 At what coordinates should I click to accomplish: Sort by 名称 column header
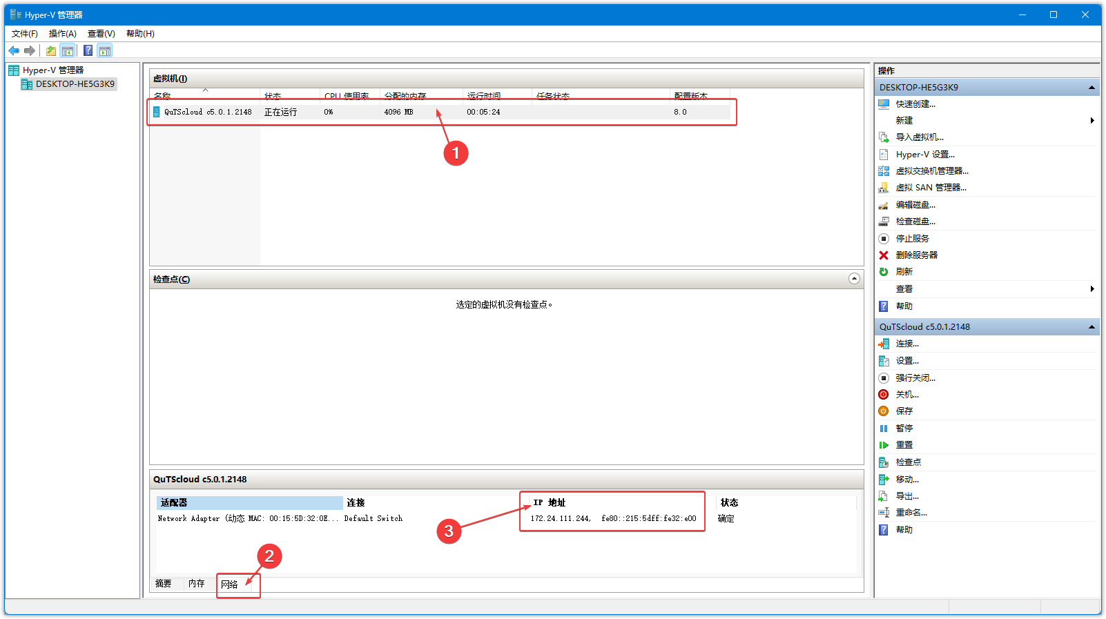click(x=205, y=96)
